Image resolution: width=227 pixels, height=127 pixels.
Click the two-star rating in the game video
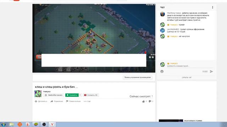(x=151, y=57)
